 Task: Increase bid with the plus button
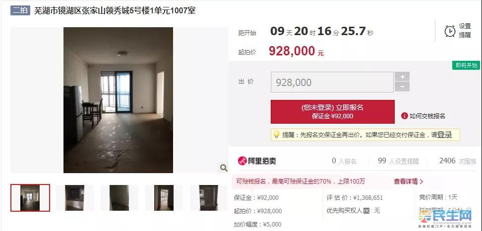402,77
